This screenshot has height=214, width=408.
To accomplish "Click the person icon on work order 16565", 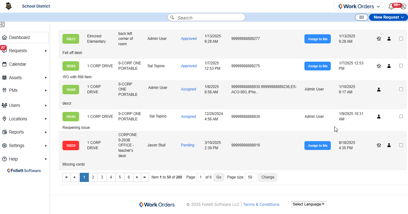I will coord(389,66).
